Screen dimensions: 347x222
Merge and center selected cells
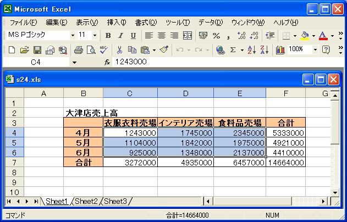187,36
